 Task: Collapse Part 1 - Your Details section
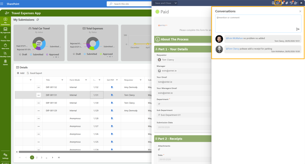coord(183,49)
